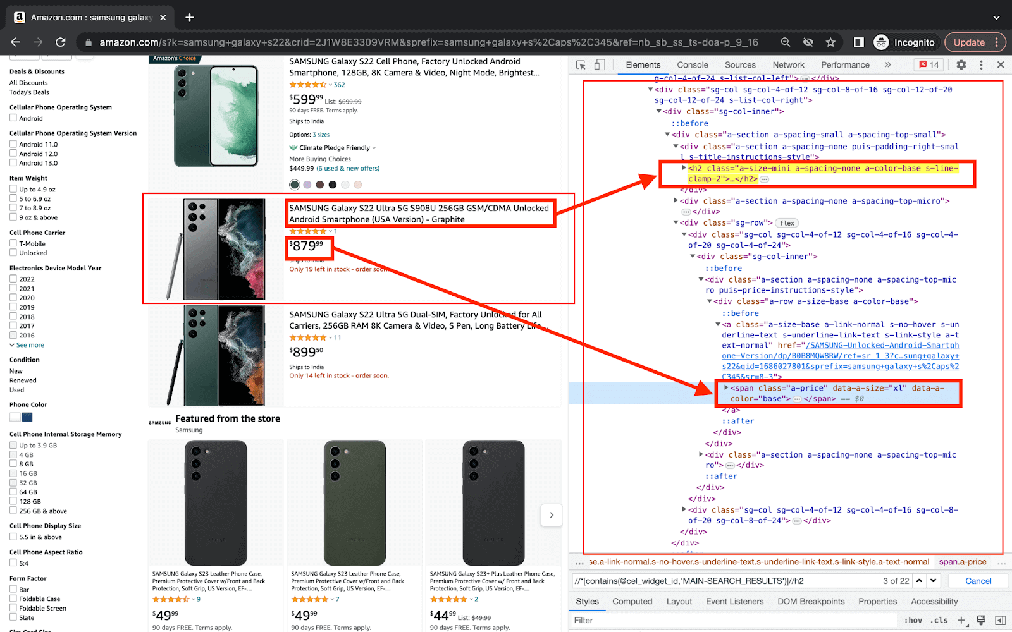1012x632 pixels.
Task: Advance Featured from the store carousel arrow
Action: (x=552, y=515)
